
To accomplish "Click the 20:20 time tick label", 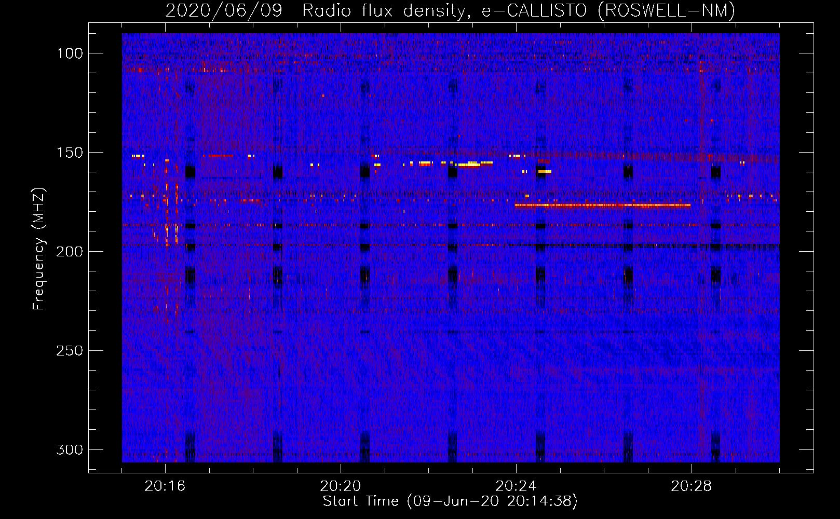I will (341, 486).
